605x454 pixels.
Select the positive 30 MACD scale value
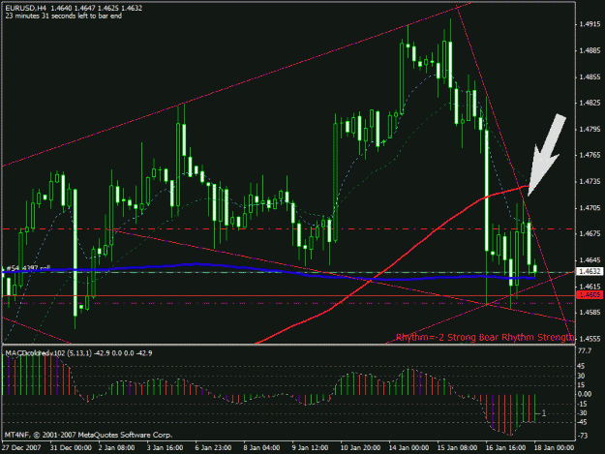(581, 376)
